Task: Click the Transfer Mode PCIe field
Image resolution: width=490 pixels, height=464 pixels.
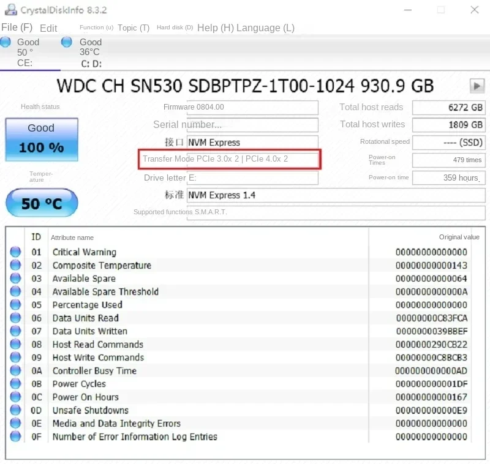Action: [230, 159]
